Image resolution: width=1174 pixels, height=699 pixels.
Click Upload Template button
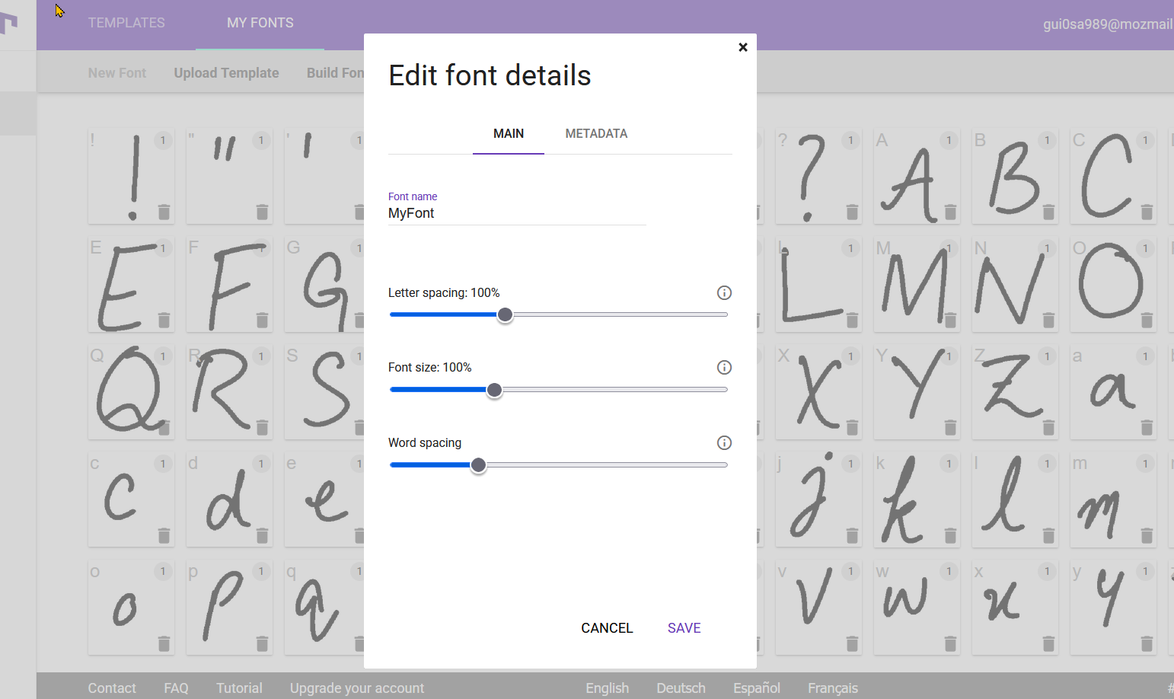pos(226,73)
